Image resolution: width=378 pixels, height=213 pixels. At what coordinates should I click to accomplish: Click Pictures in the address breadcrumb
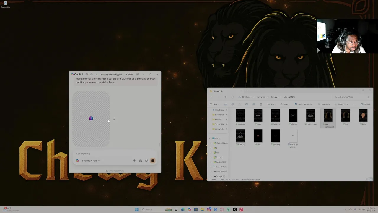(x=275, y=97)
